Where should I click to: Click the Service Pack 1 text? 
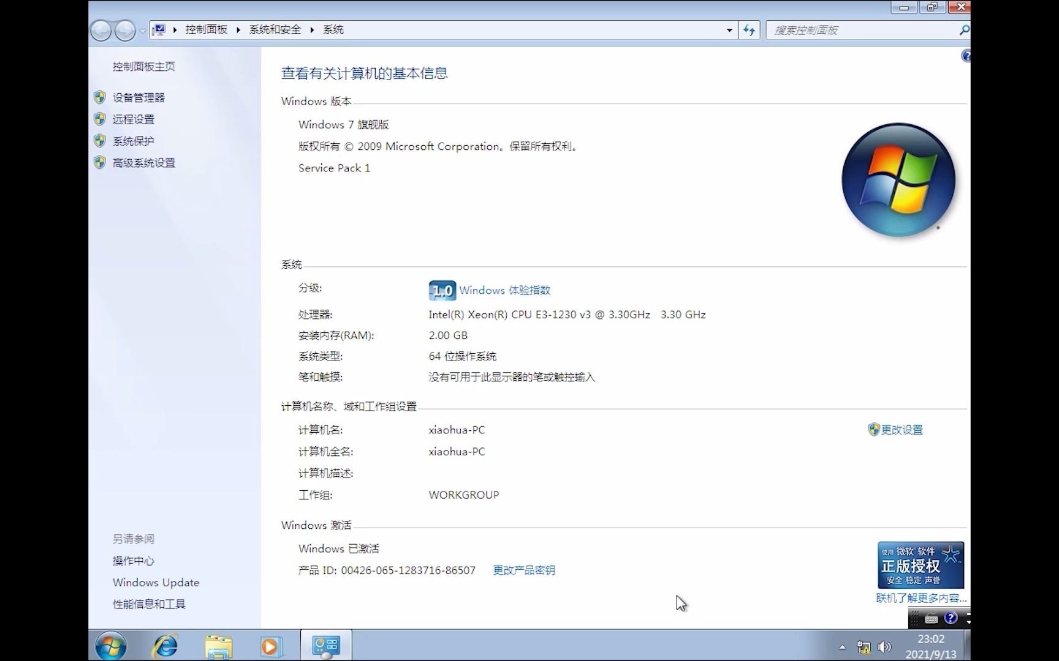tap(335, 168)
